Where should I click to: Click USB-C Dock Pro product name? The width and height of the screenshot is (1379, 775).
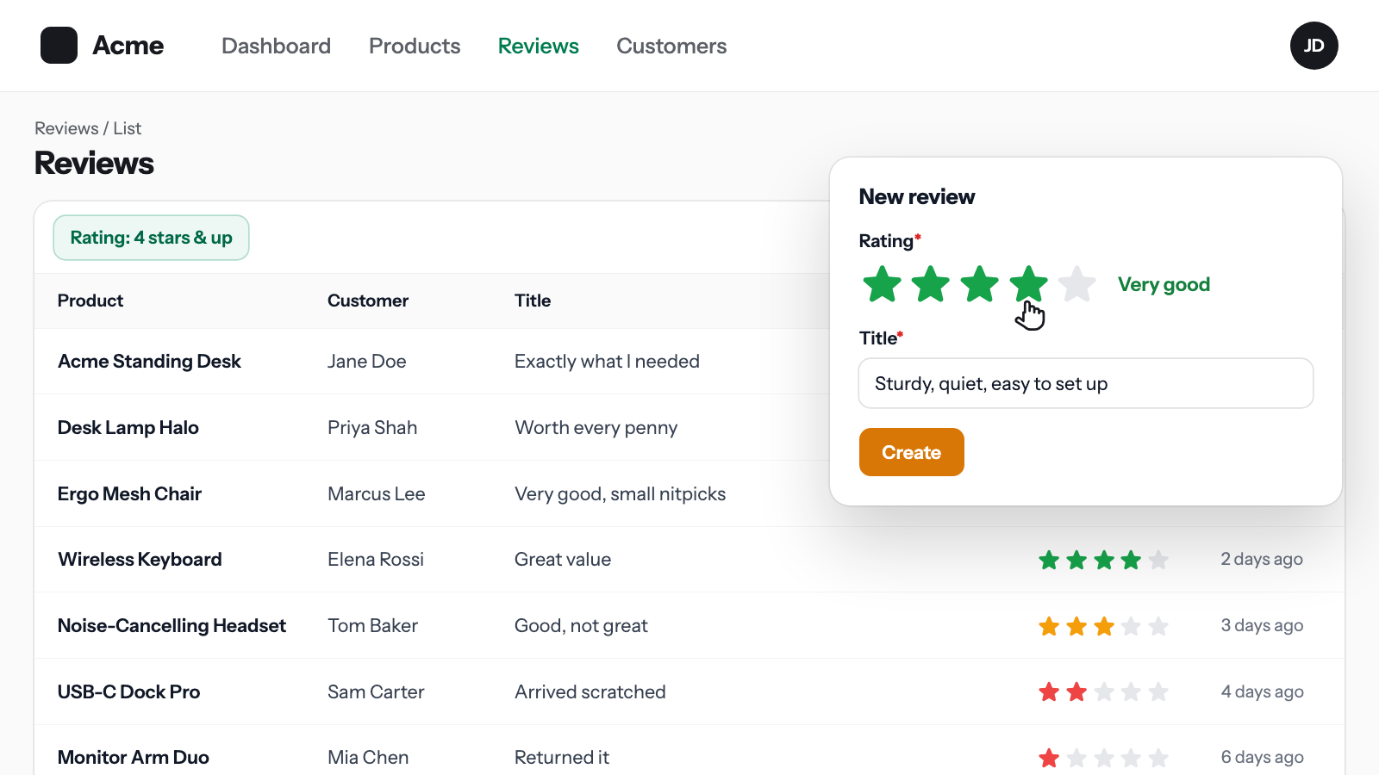(128, 691)
